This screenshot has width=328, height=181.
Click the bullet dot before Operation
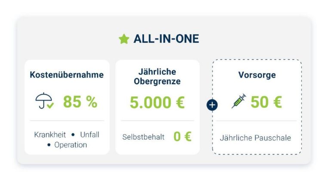pos(49,145)
